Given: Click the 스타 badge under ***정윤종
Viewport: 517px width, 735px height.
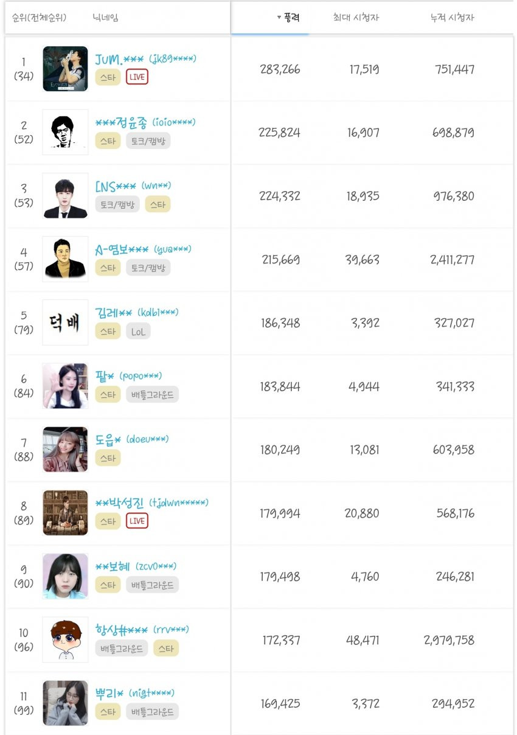Looking at the screenshot, I should (x=108, y=141).
